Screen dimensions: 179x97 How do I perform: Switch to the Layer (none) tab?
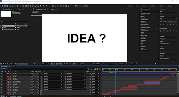pos(54,9)
